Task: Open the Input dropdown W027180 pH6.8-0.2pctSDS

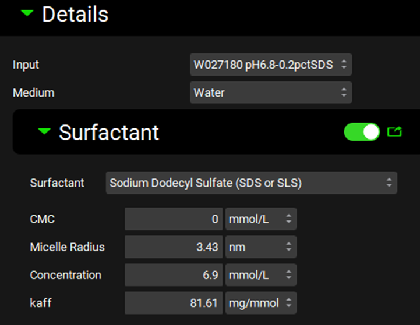Action: pos(270,65)
